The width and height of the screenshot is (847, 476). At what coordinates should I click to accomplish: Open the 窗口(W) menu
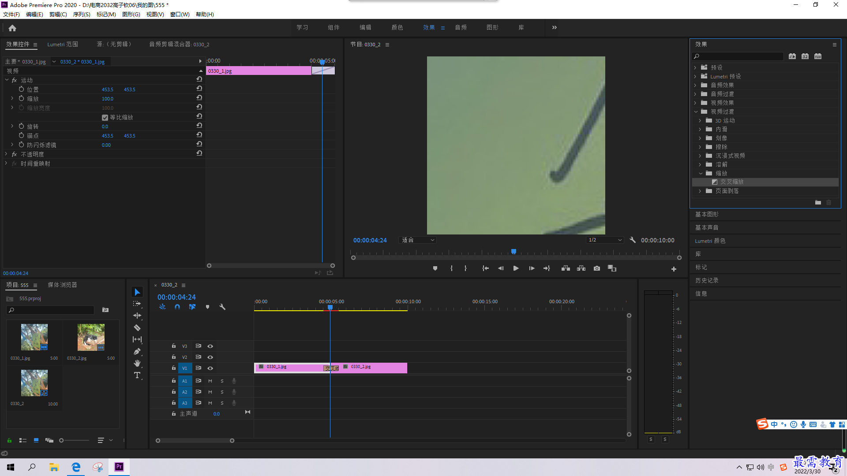click(180, 14)
